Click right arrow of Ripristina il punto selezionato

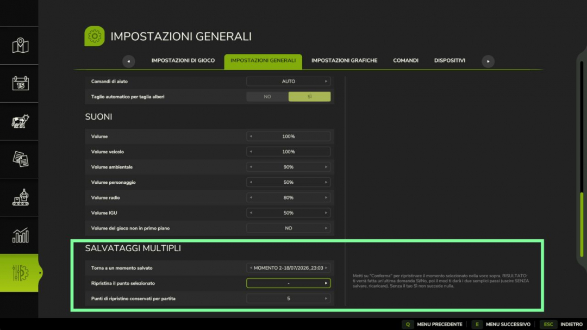[x=326, y=283]
